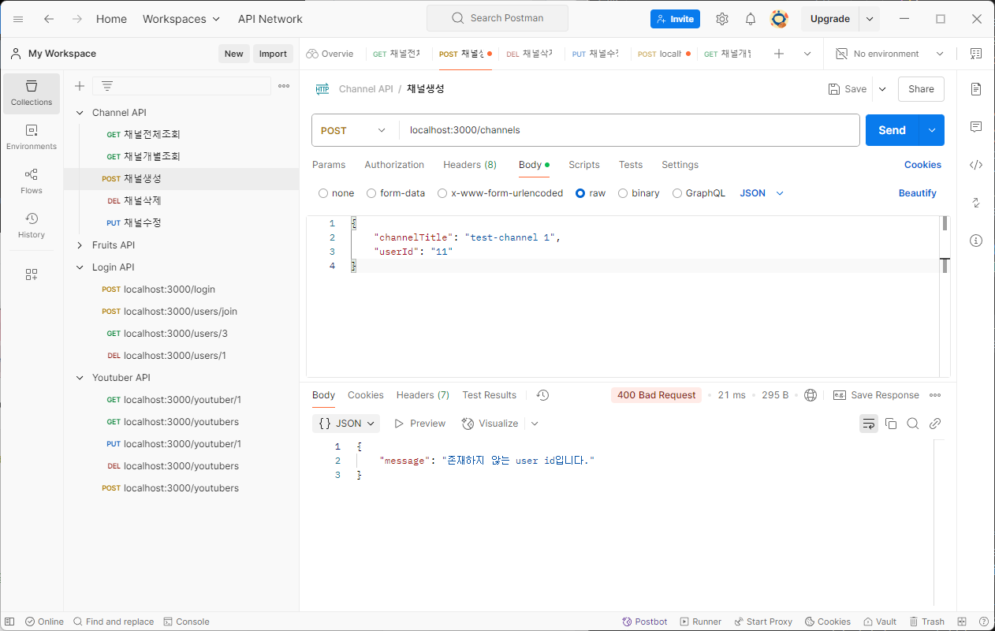Collapse the Login API collection
Image resolution: width=995 pixels, height=631 pixels.
tap(80, 267)
